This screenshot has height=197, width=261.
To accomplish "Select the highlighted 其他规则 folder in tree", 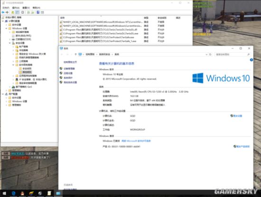I will [25, 72].
